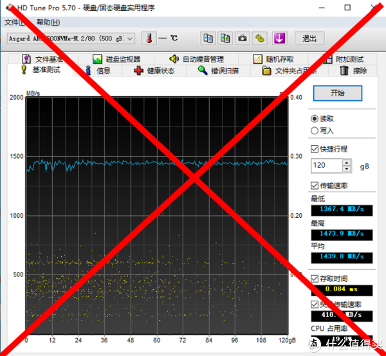Open the 随机存取 tab

273,59
